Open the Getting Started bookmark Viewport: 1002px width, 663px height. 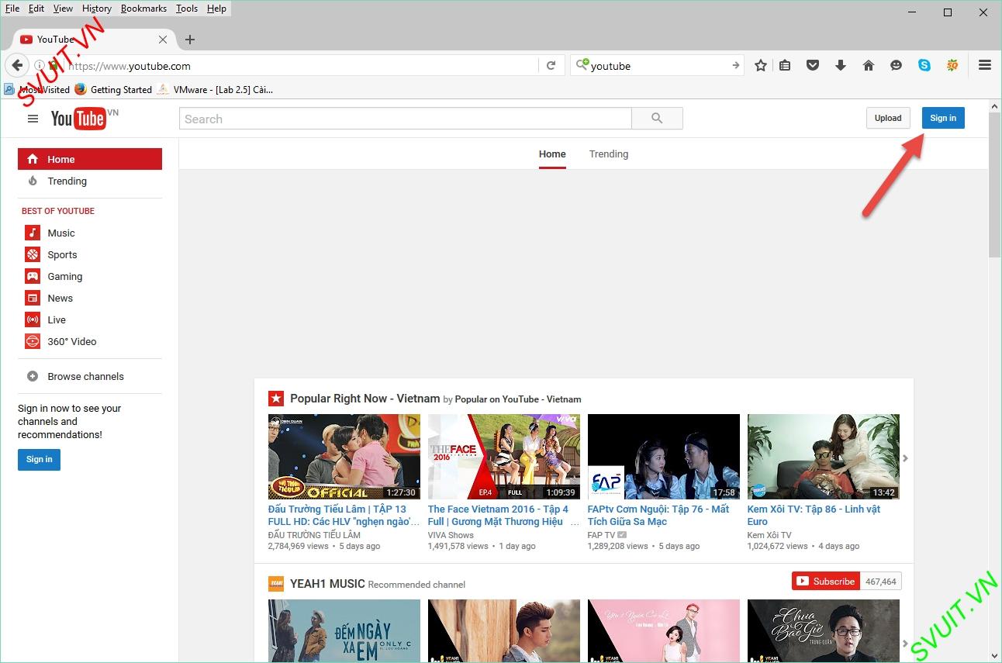coord(113,89)
